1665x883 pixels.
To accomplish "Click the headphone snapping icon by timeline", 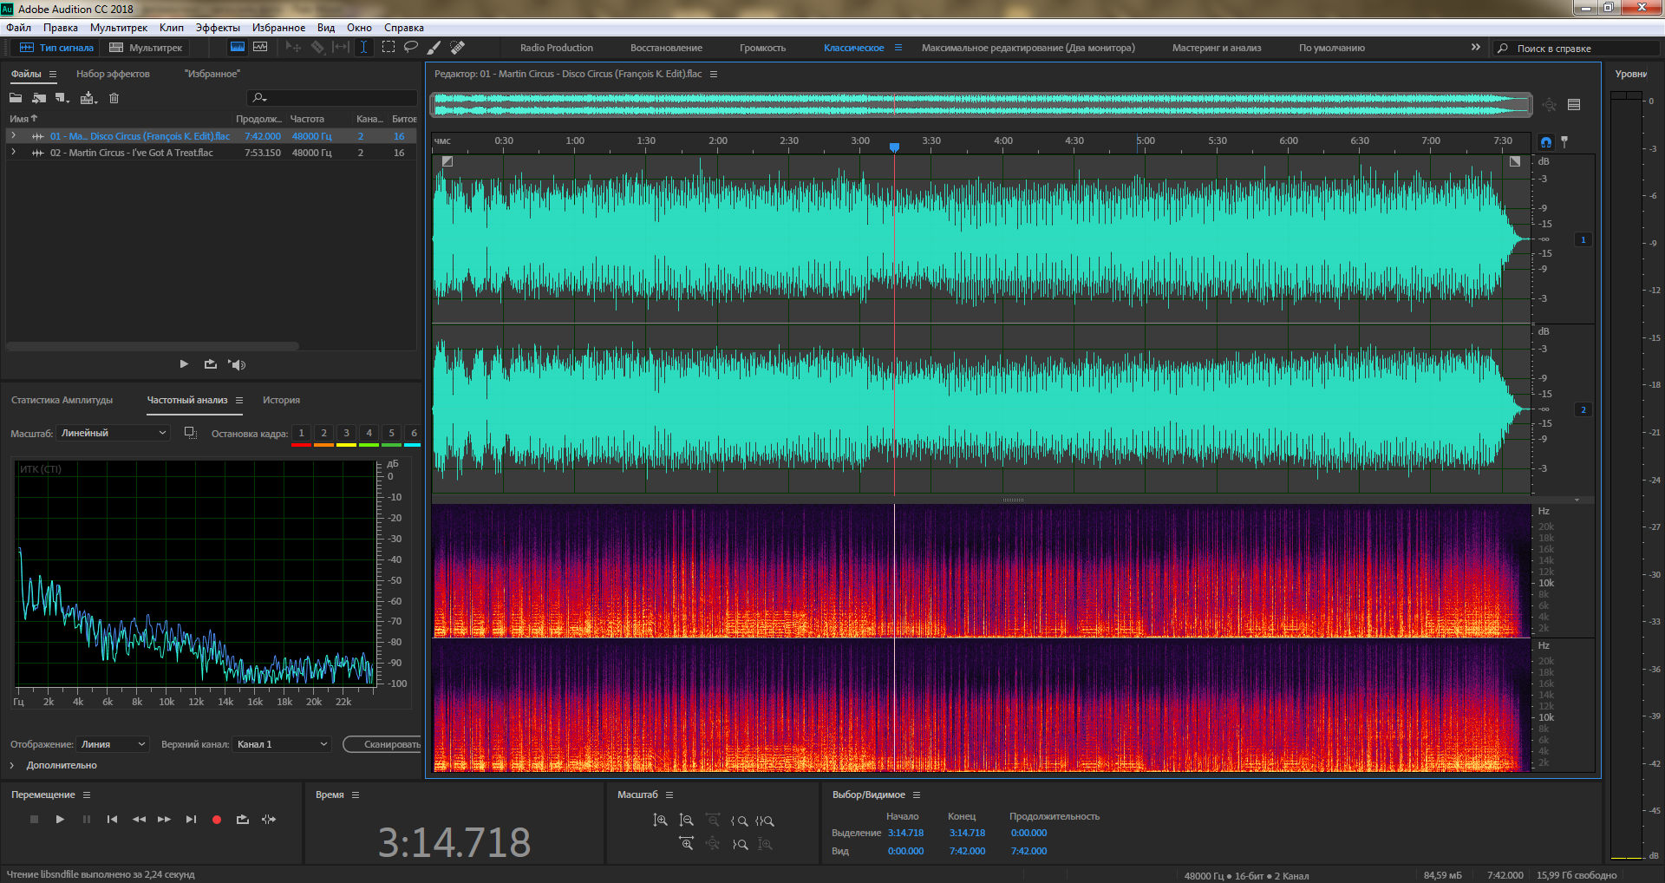I will click(x=1546, y=141).
